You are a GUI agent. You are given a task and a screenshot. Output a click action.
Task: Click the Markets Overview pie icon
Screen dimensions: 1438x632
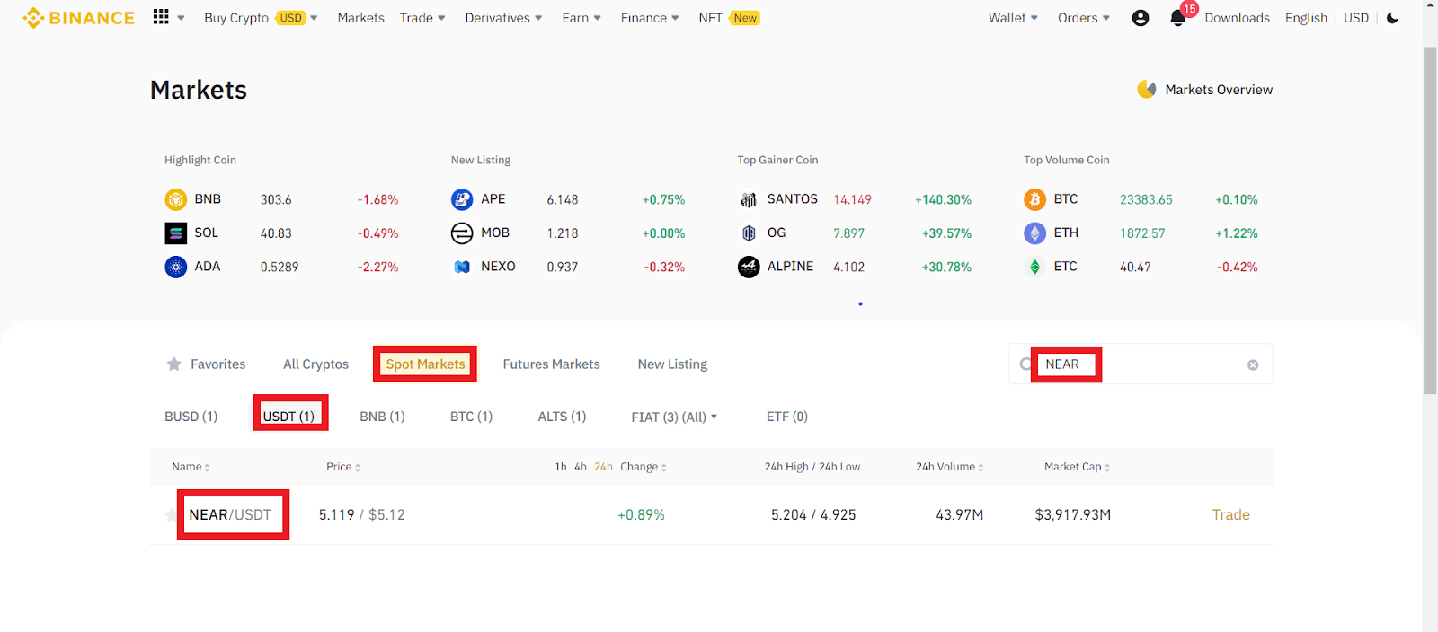pos(1147,89)
